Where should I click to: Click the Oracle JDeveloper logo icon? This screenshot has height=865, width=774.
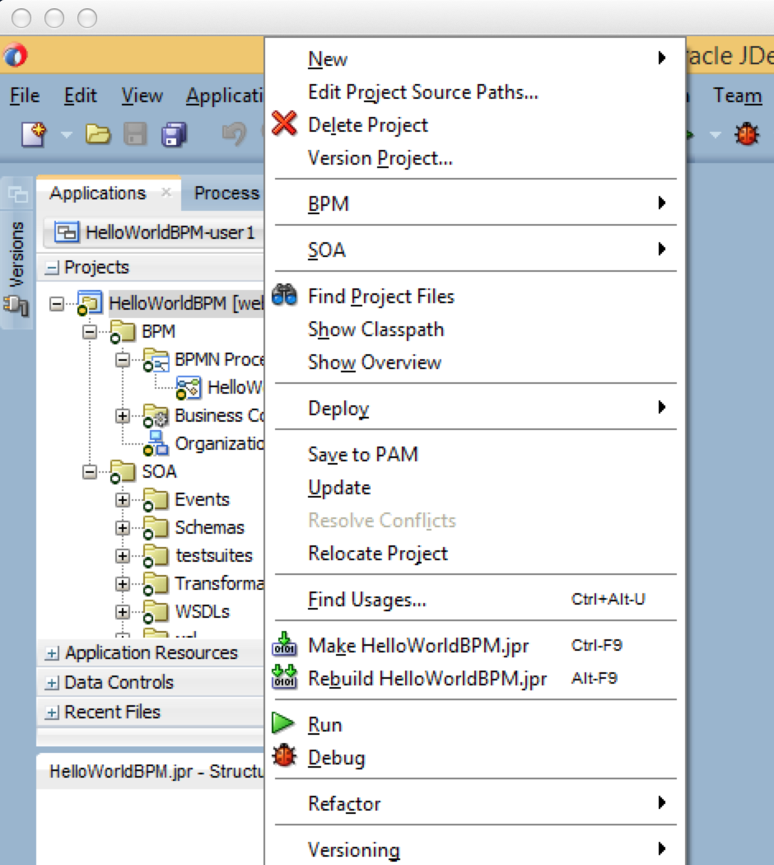[x=15, y=55]
